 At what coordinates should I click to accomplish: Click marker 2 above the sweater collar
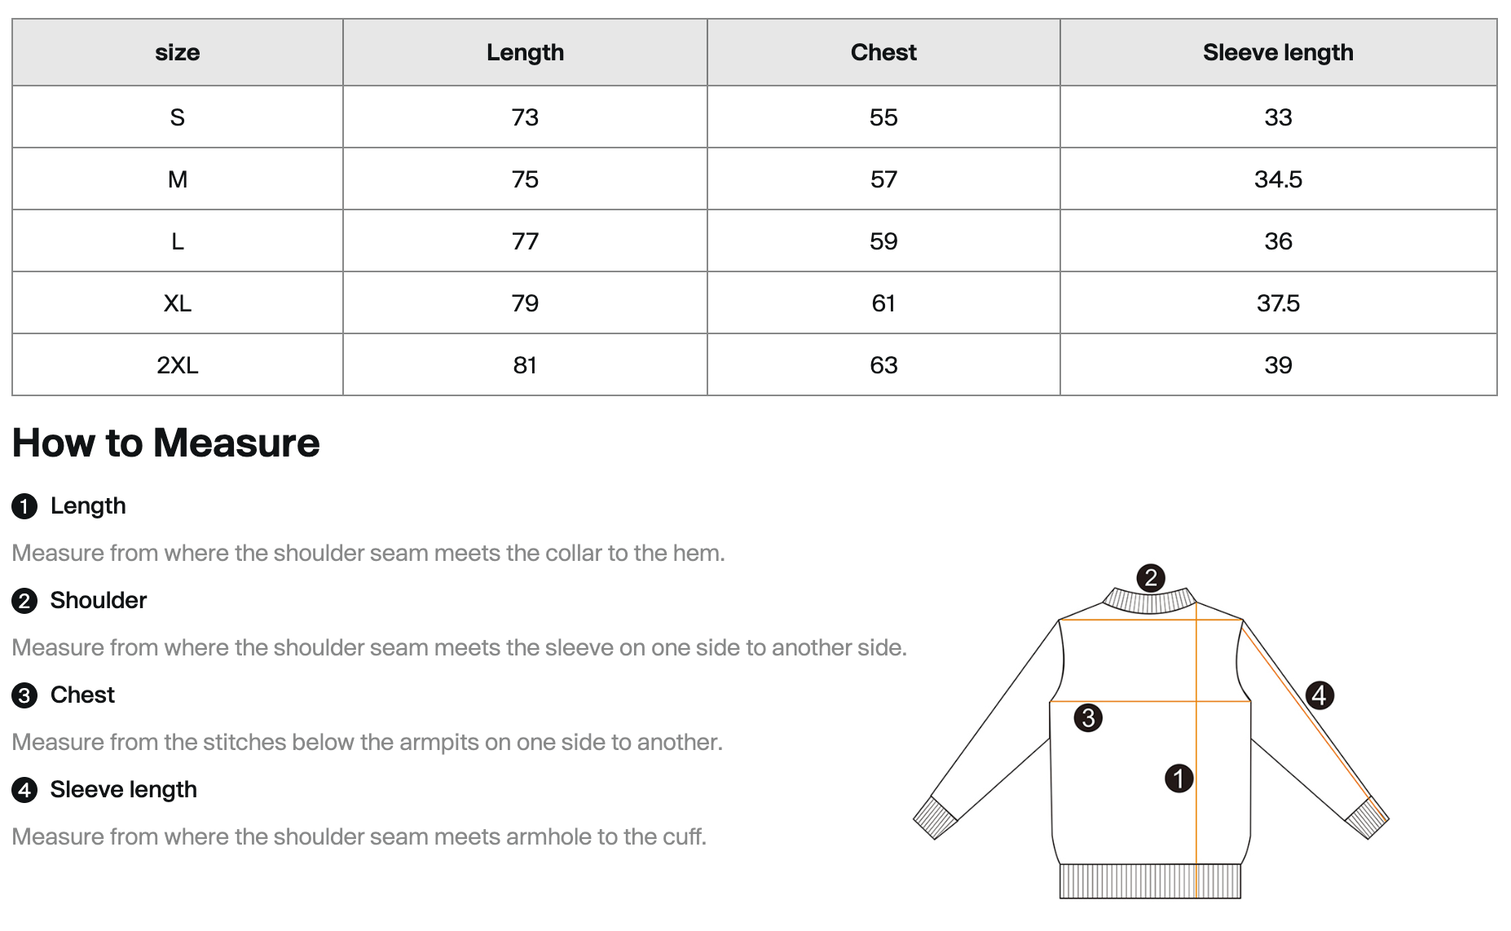[1150, 578]
